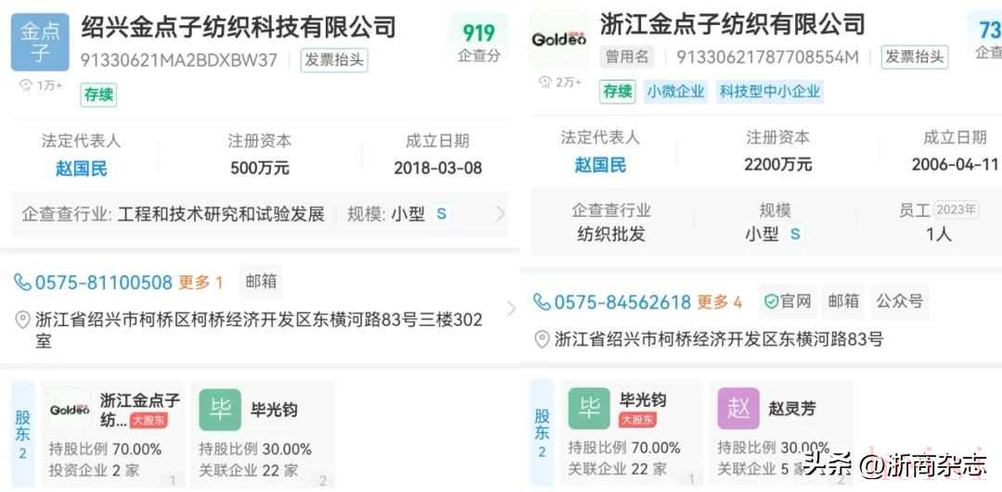Click founding date 2006-04-11

coord(955,165)
